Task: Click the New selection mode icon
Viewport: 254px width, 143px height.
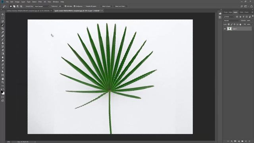Action: (11, 6)
